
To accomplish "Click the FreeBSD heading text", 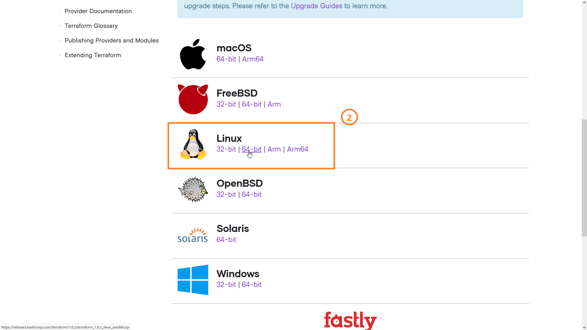I will [237, 93].
